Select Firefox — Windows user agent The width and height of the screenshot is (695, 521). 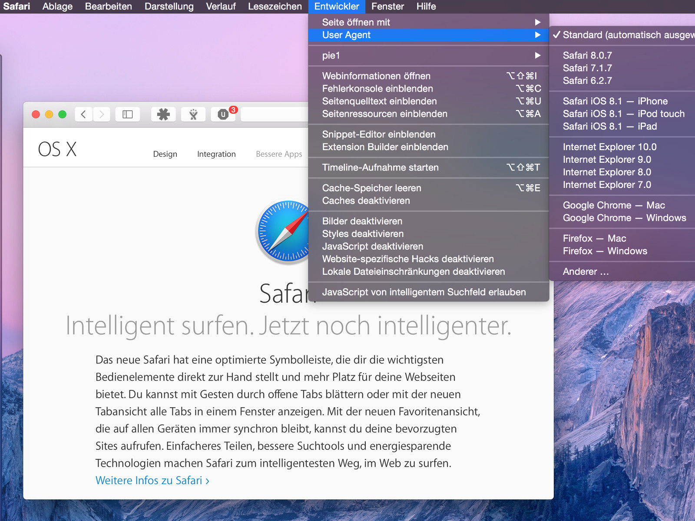tap(622, 251)
